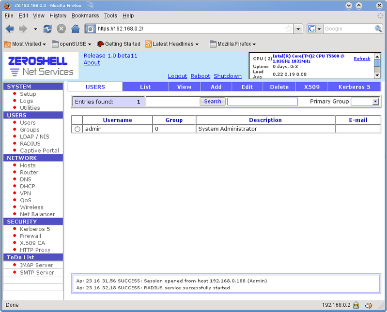Open Firewall under Security section
387x312 pixels.
(30, 236)
